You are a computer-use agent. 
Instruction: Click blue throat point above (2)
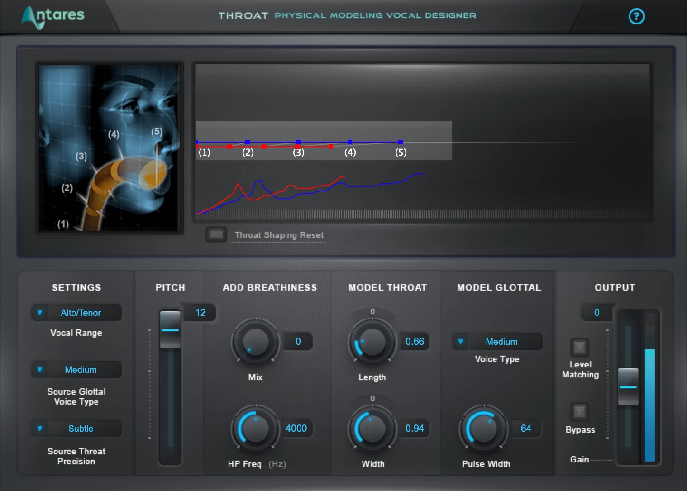(x=248, y=142)
